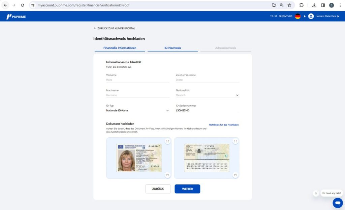Open the Richtlinien für das Hochladen link
The image size is (345, 210).
[x=224, y=125]
